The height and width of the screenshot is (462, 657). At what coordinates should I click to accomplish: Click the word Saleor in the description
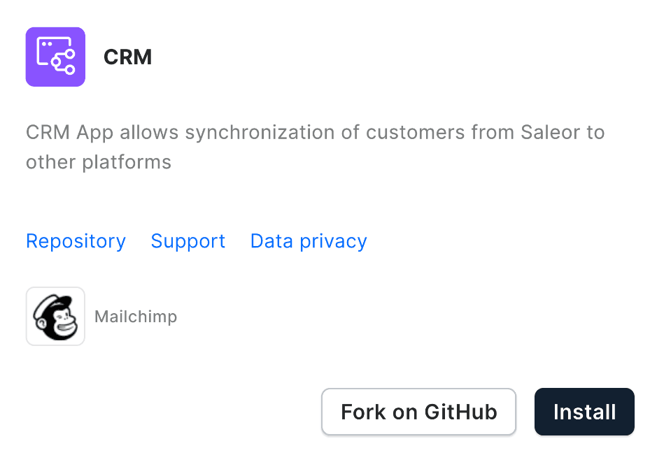[x=550, y=132]
